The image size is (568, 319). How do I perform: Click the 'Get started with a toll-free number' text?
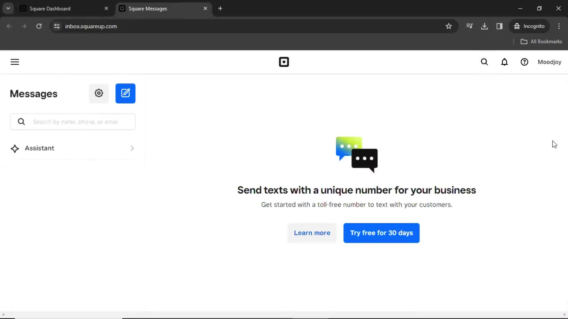point(357,205)
